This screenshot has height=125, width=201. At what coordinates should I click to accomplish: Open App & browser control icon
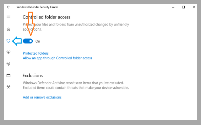click(8, 75)
